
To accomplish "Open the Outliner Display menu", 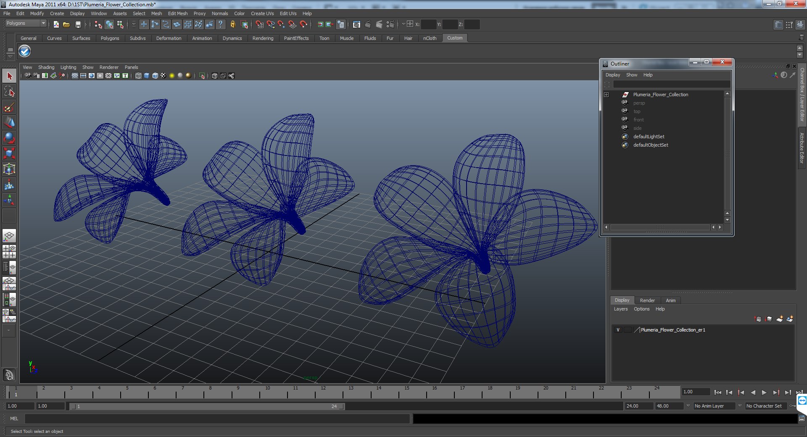I will pyautogui.click(x=612, y=75).
